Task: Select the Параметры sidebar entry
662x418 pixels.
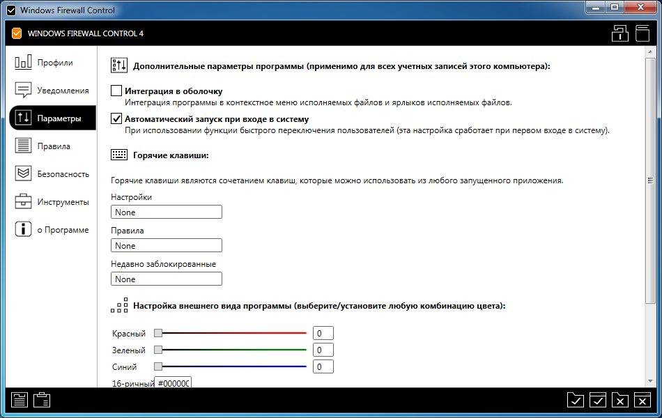Action: 52,118
